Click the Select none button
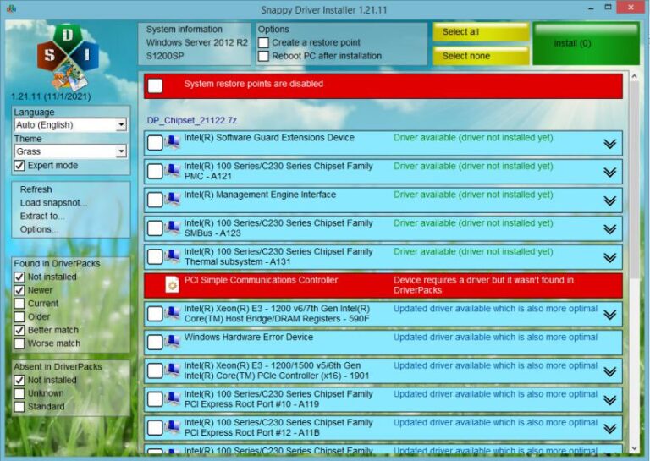650x461 pixels. [481, 56]
